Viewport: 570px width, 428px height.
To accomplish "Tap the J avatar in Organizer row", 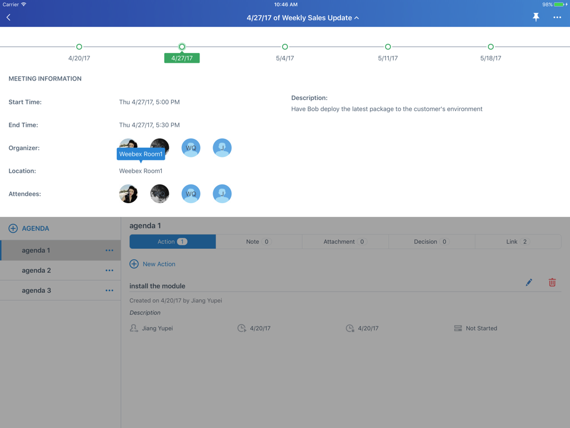I will coord(222,148).
